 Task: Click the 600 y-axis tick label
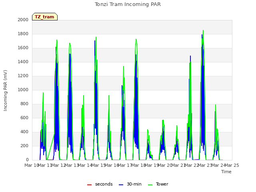(x=24, y=118)
